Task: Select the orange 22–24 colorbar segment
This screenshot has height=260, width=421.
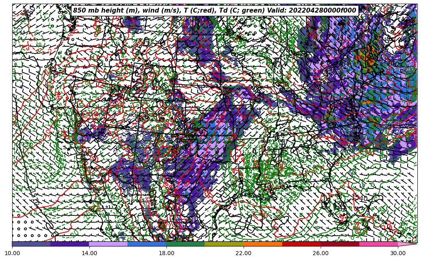Action: click(263, 244)
